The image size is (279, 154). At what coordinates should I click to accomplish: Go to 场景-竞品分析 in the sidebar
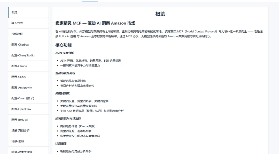[28, 130]
